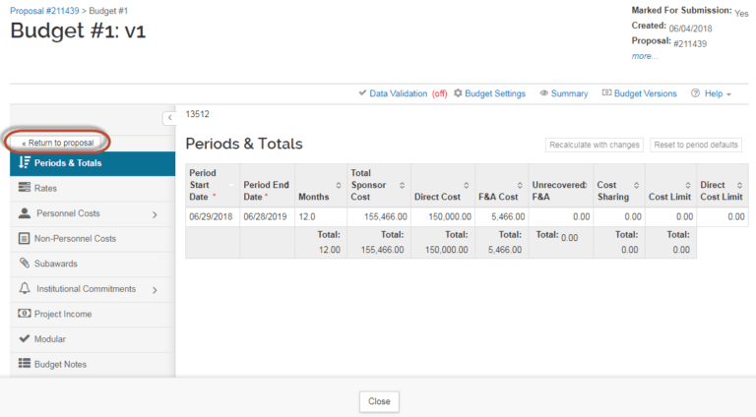
Task: Expand the Institutional Commitments submenu arrow
Action: (x=155, y=289)
